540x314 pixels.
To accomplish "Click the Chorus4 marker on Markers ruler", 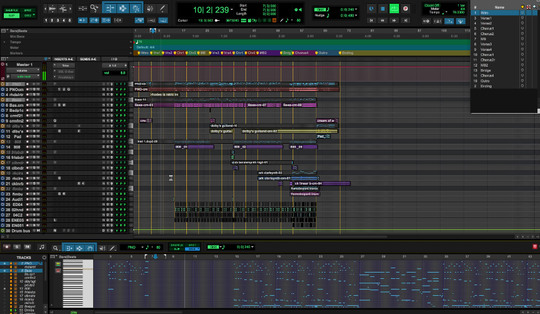I will coord(301,53).
